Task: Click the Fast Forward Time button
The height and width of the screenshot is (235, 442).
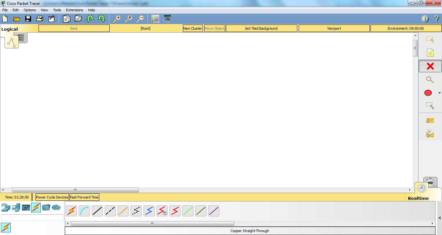Action: click(84, 197)
